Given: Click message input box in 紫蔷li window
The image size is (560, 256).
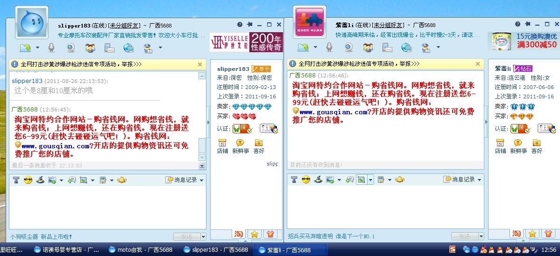Looking at the screenshot, I should [x=385, y=207].
